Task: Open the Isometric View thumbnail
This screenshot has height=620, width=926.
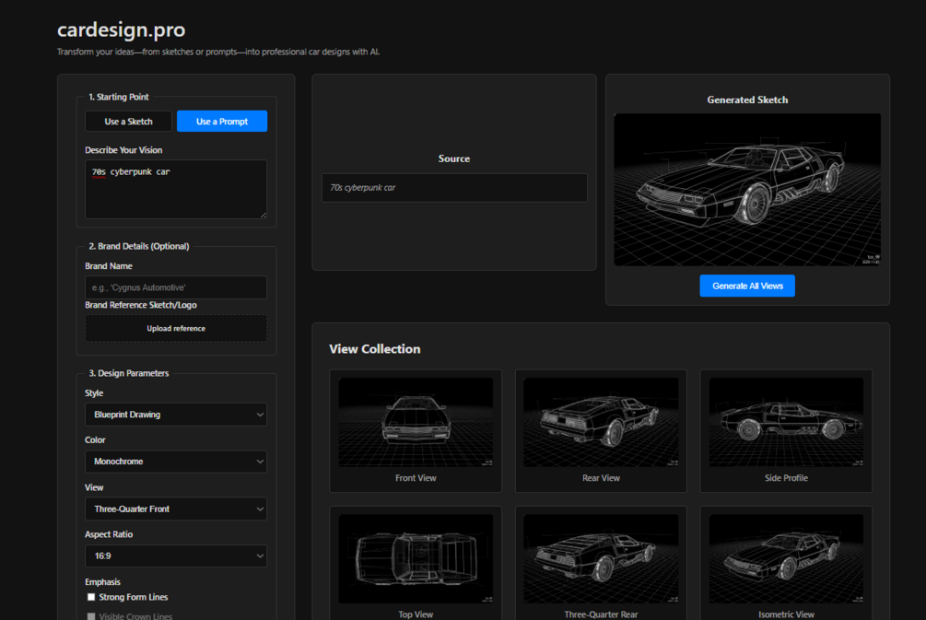Action: (786, 558)
